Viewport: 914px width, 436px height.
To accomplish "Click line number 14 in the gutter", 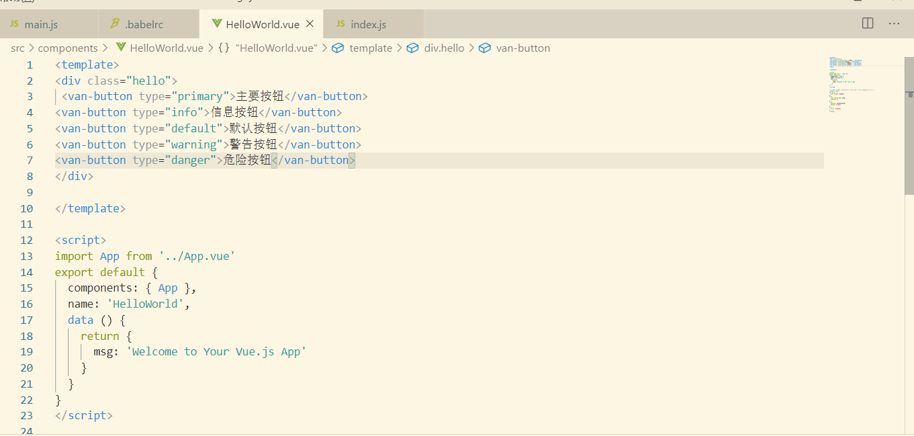I will (x=26, y=273).
